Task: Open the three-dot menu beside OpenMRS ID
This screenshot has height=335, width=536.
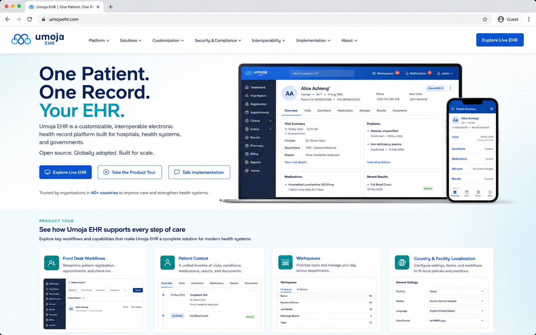Action: click(x=450, y=88)
